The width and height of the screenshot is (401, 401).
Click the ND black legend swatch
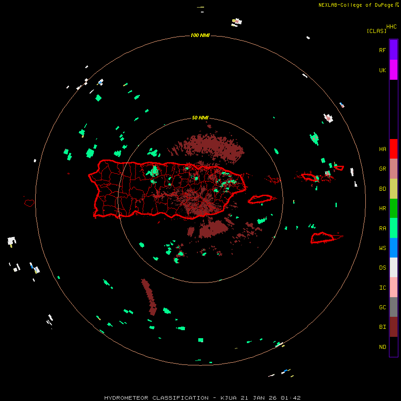pos(393,347)
